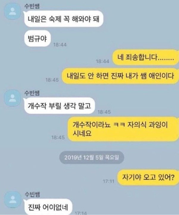The image size is (179, 215).
Task: Tap the 18:44 timestamp beside '네 죄송합니다'
Action: tap(102, 61)
